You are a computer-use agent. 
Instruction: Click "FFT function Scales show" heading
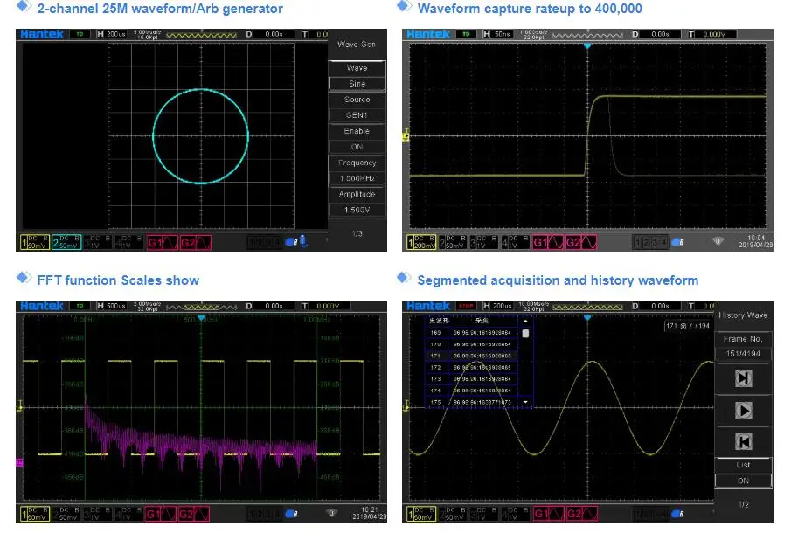click(x=118, y=280)
